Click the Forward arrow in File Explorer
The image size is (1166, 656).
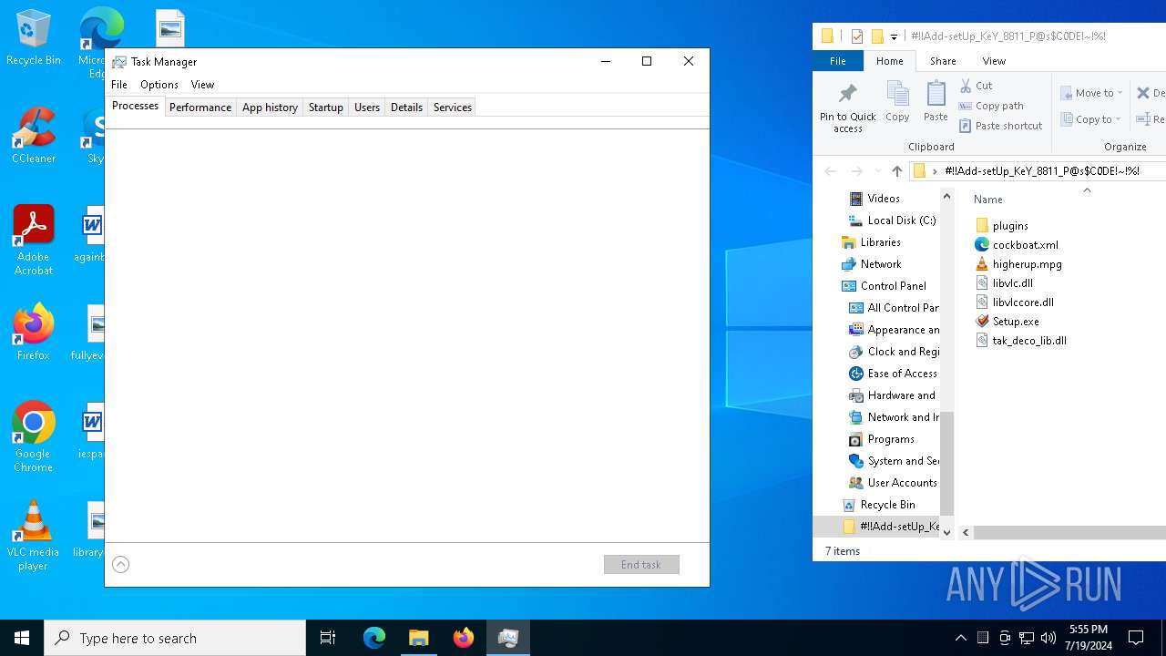tap(856, 171)
